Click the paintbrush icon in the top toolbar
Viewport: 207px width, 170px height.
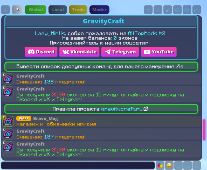167,10
